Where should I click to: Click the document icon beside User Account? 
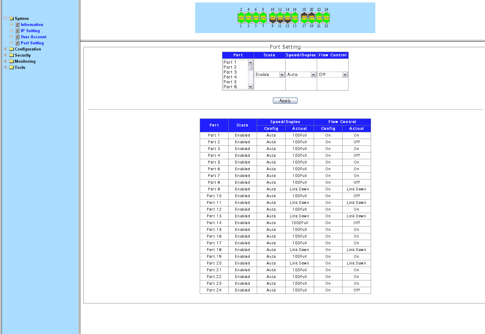pyautogui.click(x=17, y=37)
